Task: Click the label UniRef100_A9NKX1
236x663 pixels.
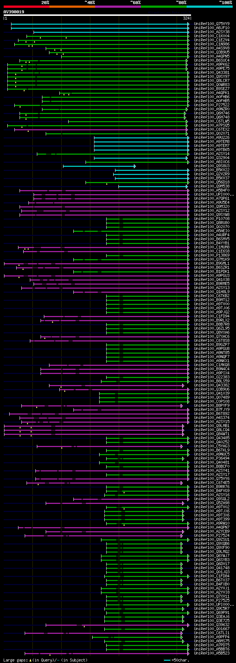Action: click(212, 361)
